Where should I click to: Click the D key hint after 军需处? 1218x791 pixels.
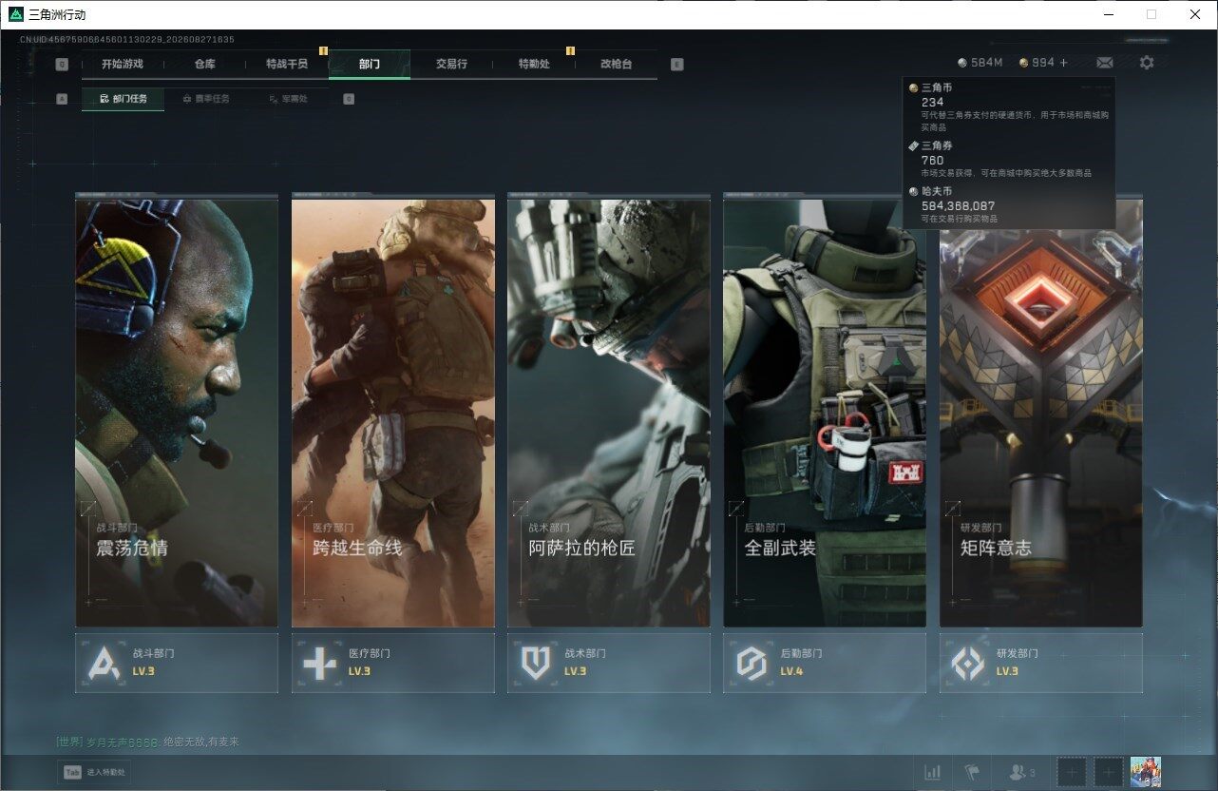(349, 99)
